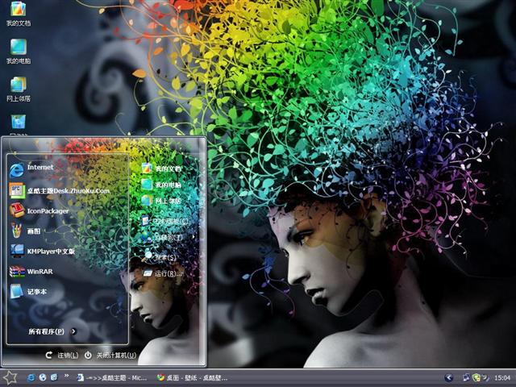The height and width of the screenshot is (387, 516).
Task: Open 我的文档 in the Start menu's right column
Action: tap(161, 169)
